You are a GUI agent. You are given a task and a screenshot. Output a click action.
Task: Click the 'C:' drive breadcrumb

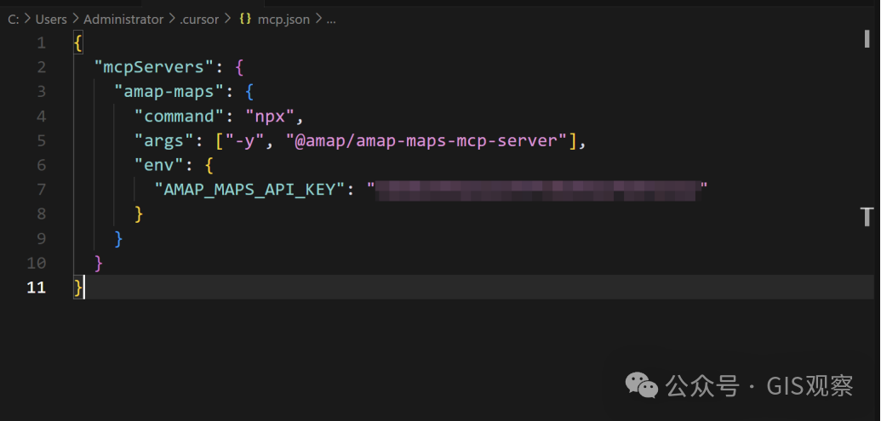tap(14, 19)
